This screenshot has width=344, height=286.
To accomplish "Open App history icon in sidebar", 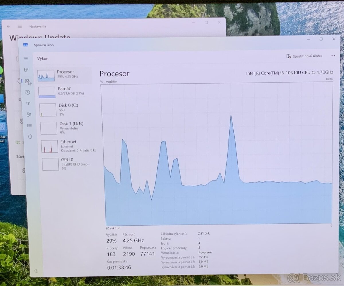I will pyautogui.click(x=28, y=92).
